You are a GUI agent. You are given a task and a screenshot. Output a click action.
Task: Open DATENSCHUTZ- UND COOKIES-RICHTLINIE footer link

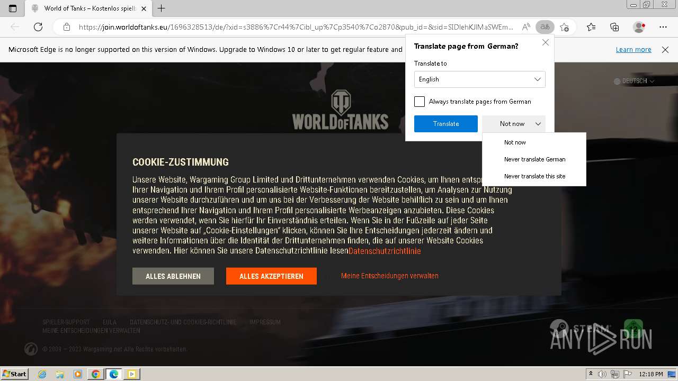(183, 322)
